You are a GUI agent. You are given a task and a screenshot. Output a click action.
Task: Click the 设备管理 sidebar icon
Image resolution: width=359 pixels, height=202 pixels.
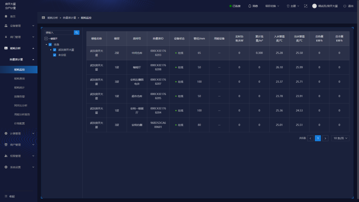pyautogui.click(x=6, y=26)
